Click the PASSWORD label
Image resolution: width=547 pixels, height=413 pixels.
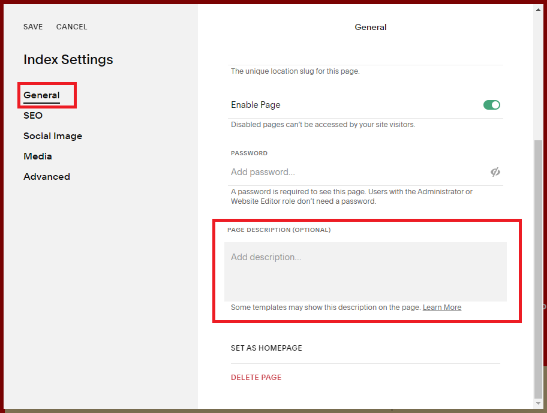tap(249, 153)
